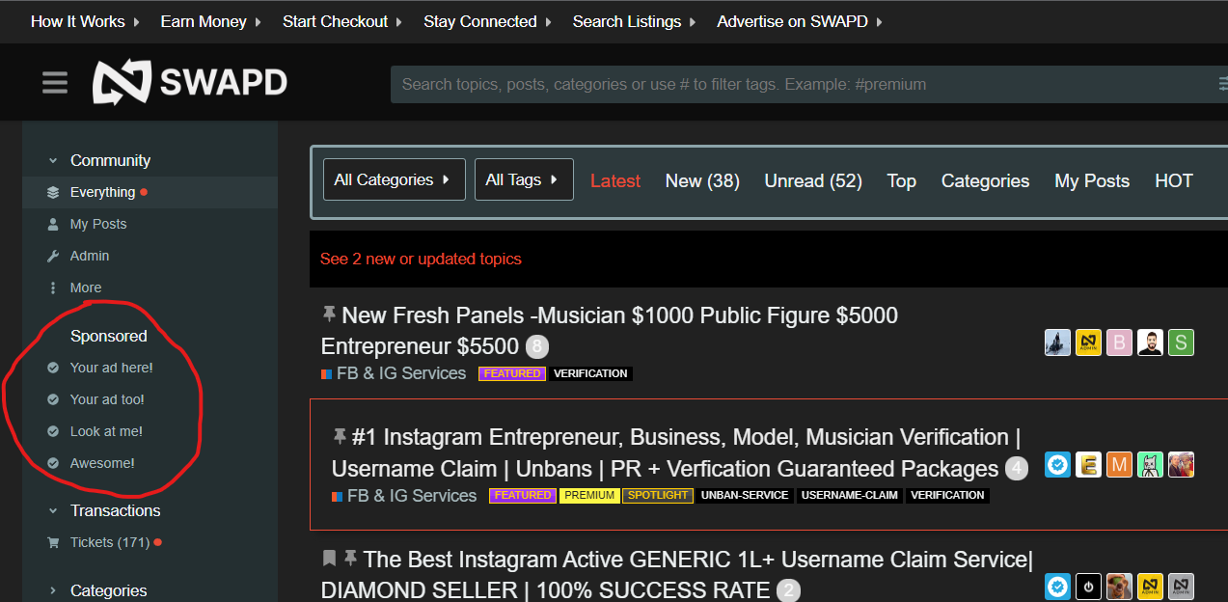
Task: Click See 2 new or updated topics
Action: (421, 259)
